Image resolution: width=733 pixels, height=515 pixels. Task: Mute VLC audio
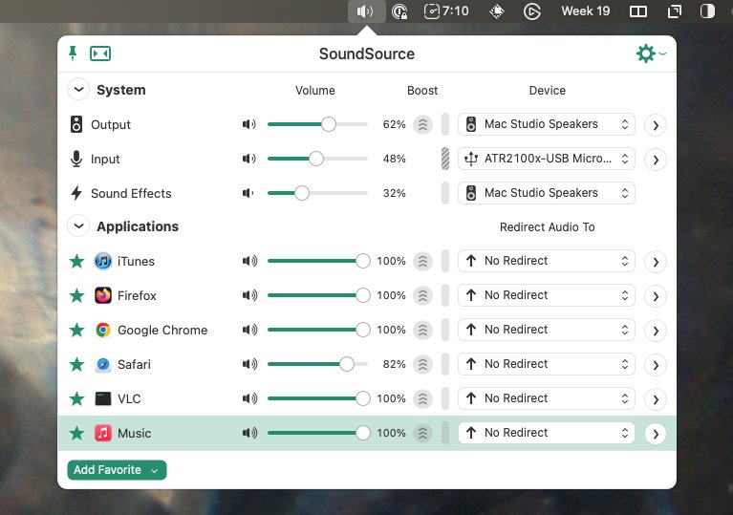coord(249,398)
